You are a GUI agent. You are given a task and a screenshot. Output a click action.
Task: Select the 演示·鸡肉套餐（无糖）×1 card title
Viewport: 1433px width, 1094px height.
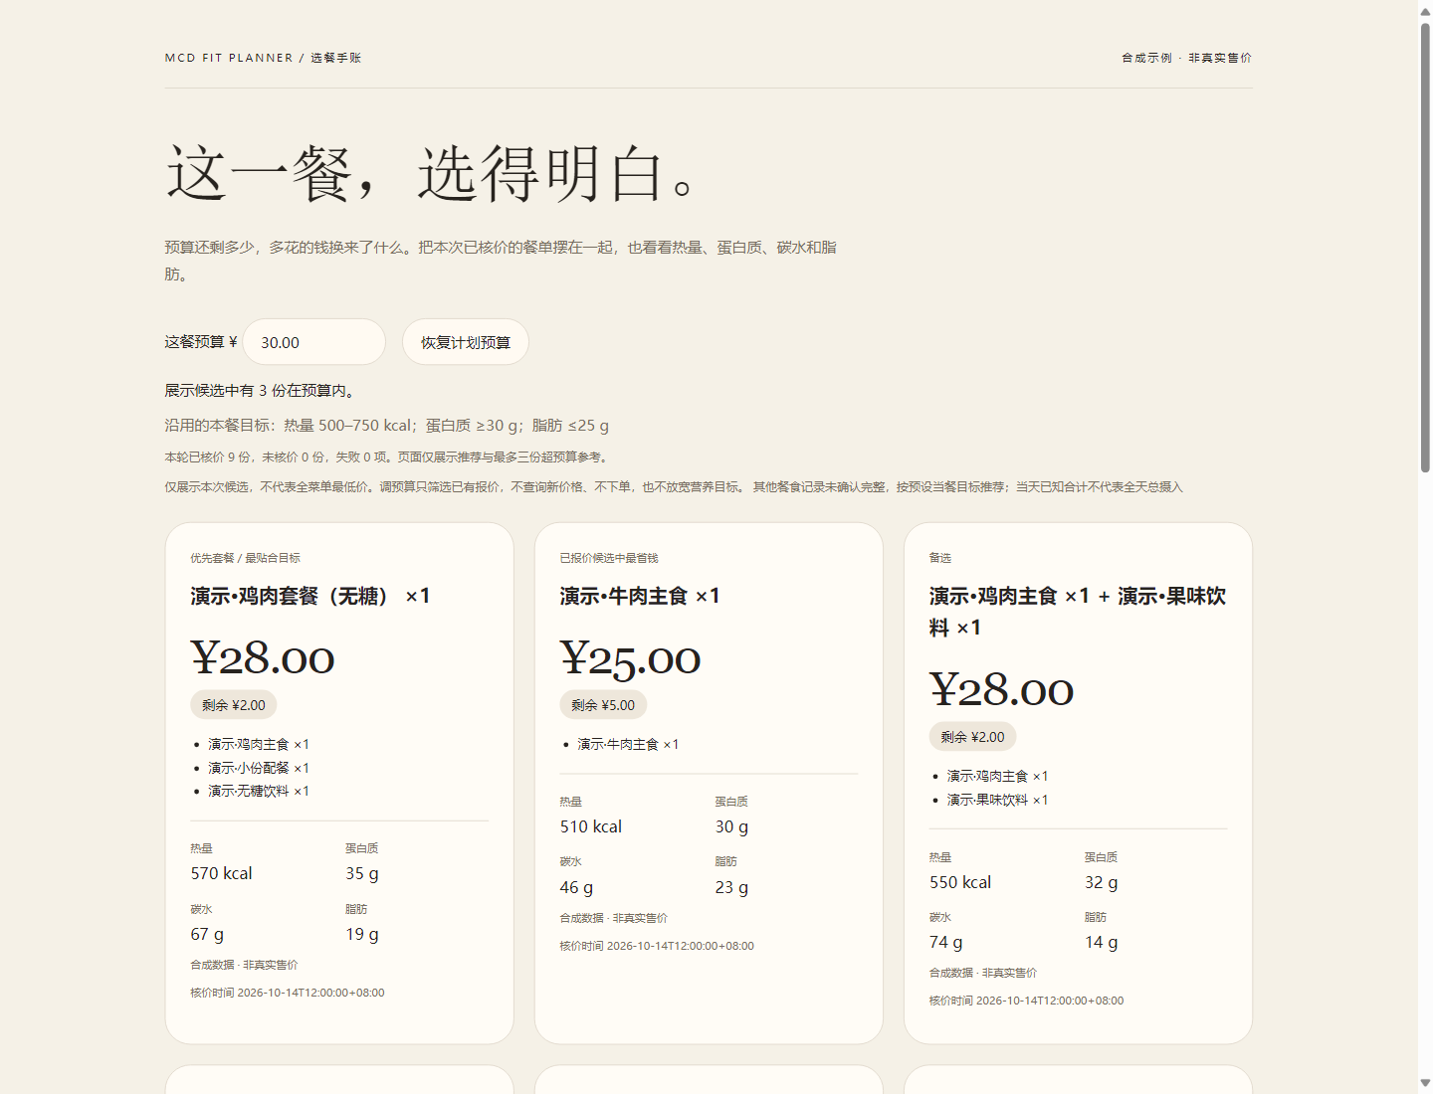pyautogui.click(x=310, y=596)
